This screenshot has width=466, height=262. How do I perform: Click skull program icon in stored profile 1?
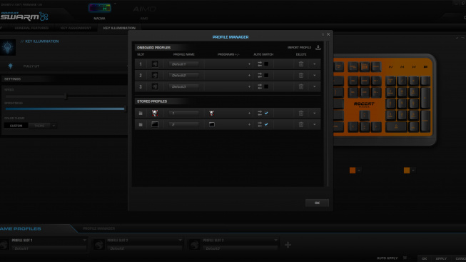212,113
